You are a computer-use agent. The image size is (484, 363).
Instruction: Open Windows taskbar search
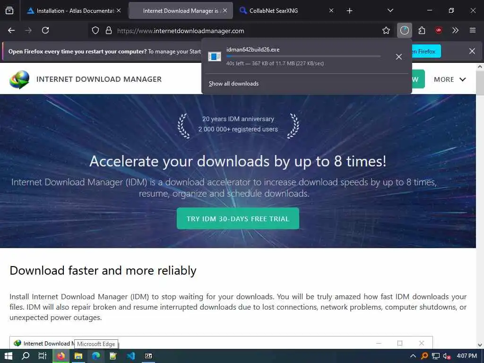pyautogui.click(x=26, y=356)
